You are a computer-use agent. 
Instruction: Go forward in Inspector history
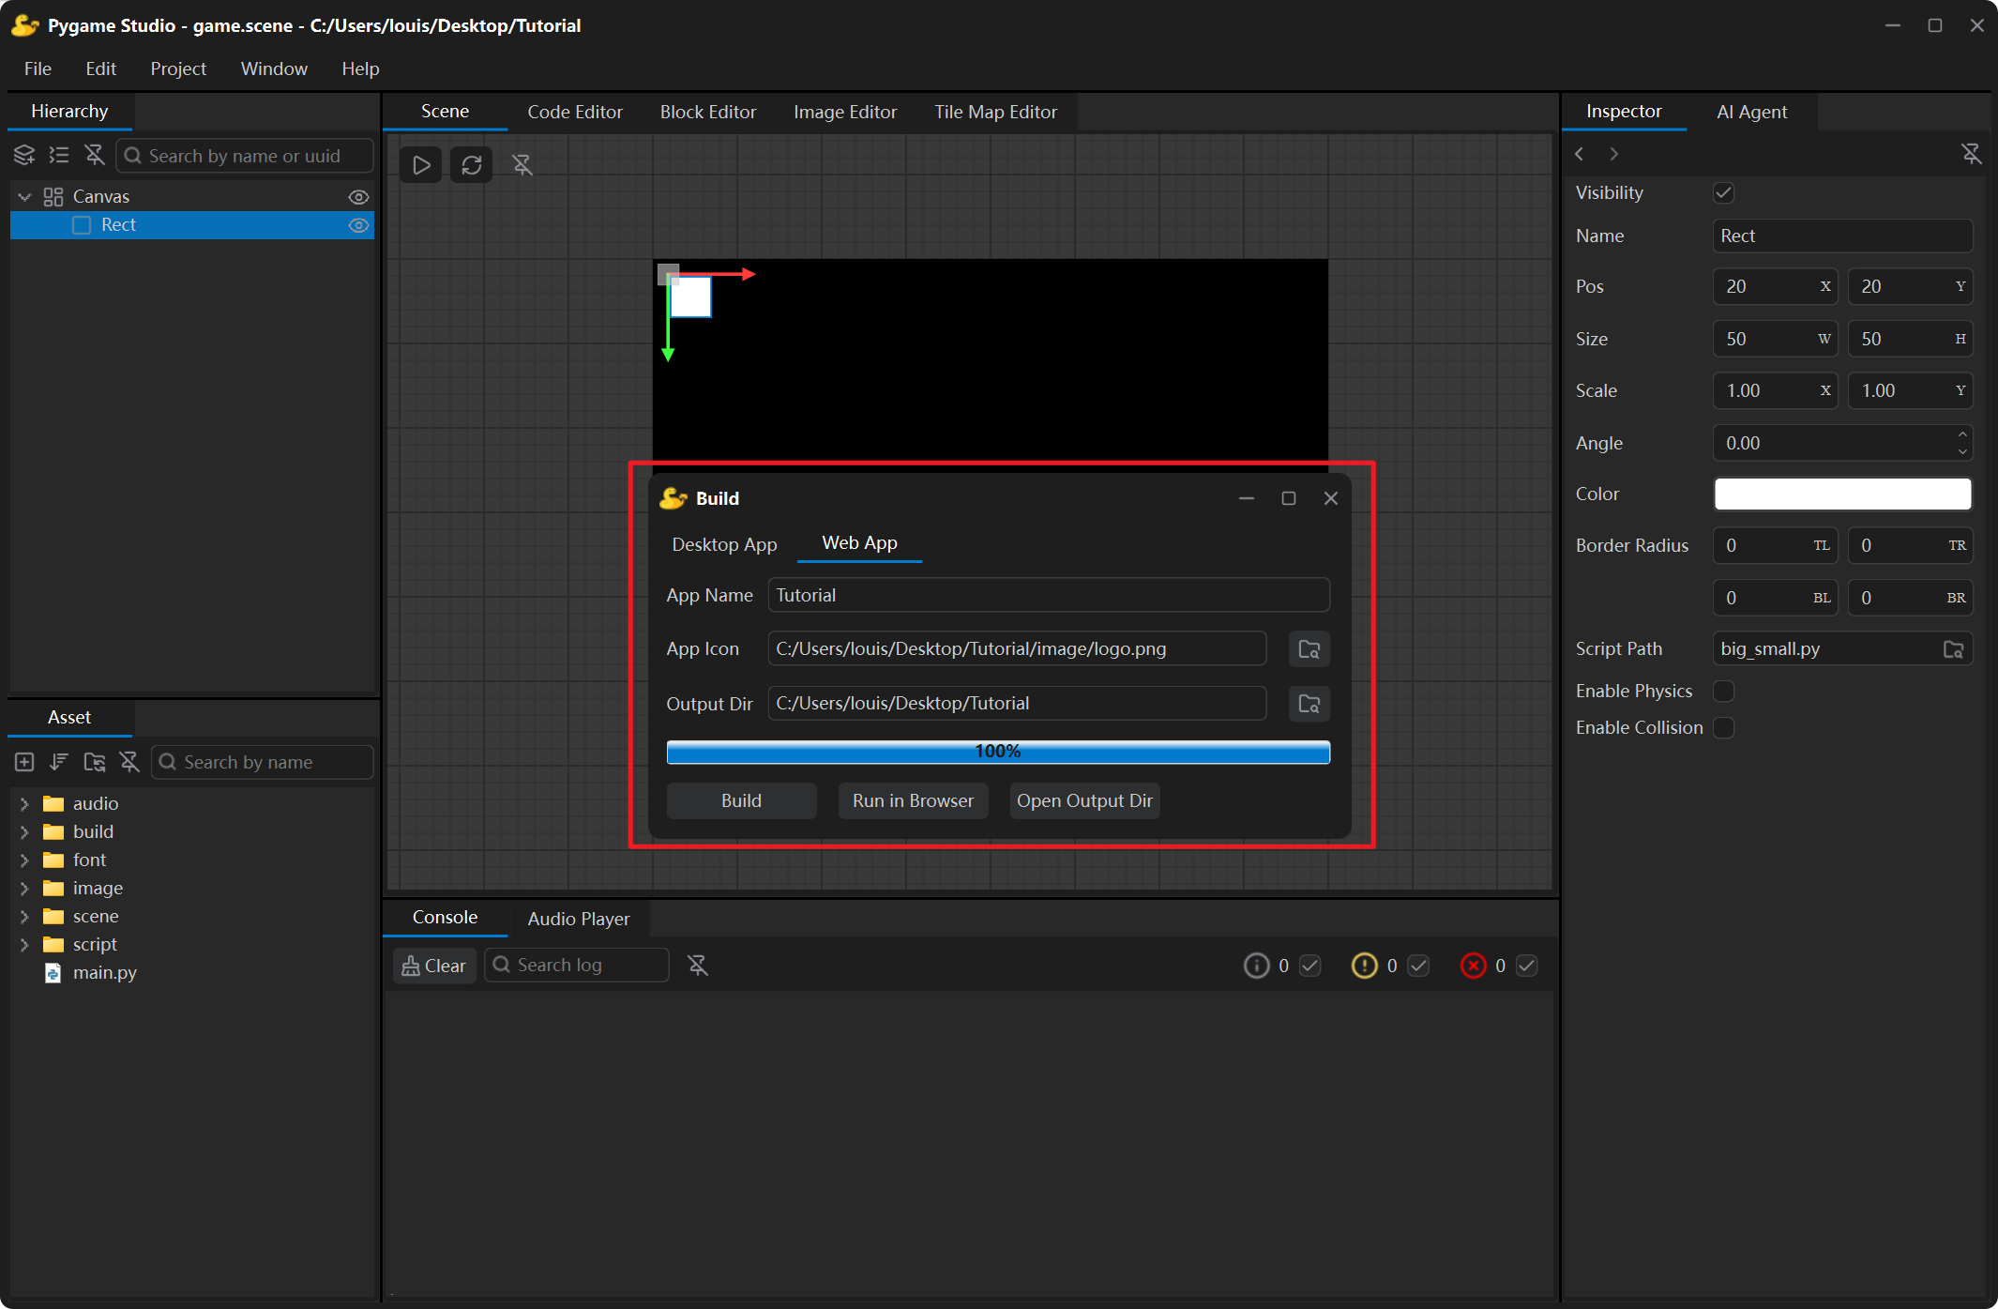pos(1613,154)
